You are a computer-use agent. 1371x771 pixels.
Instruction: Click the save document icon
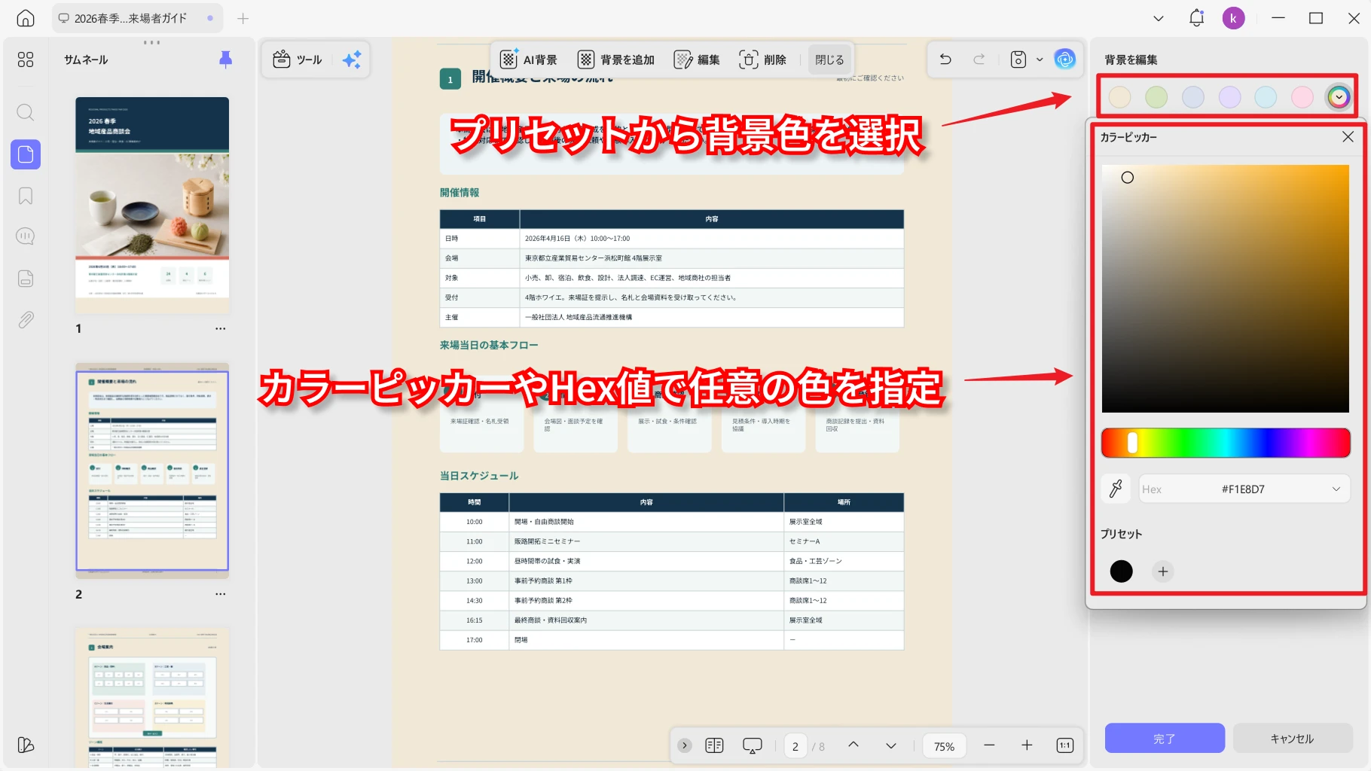(1018, 59)
